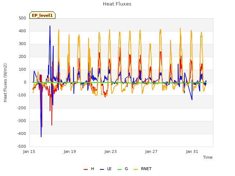Click the 200 y-axis tick label
The width and height of the screenshot is (235, 176).
pyautogui.click(x=22, y=57)
